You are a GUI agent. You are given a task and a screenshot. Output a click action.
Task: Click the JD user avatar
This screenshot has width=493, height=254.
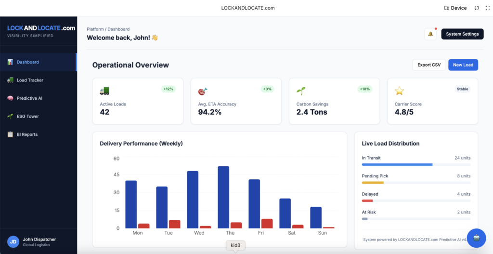point(13,241)
